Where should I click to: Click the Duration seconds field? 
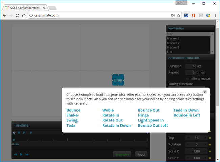click(x=191, y=66)
